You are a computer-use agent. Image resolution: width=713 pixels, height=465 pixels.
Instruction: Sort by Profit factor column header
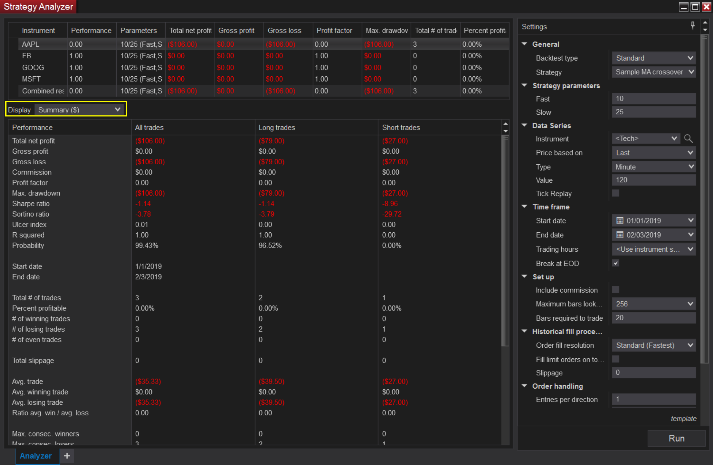pyautogui.click(x=337, y=31)
